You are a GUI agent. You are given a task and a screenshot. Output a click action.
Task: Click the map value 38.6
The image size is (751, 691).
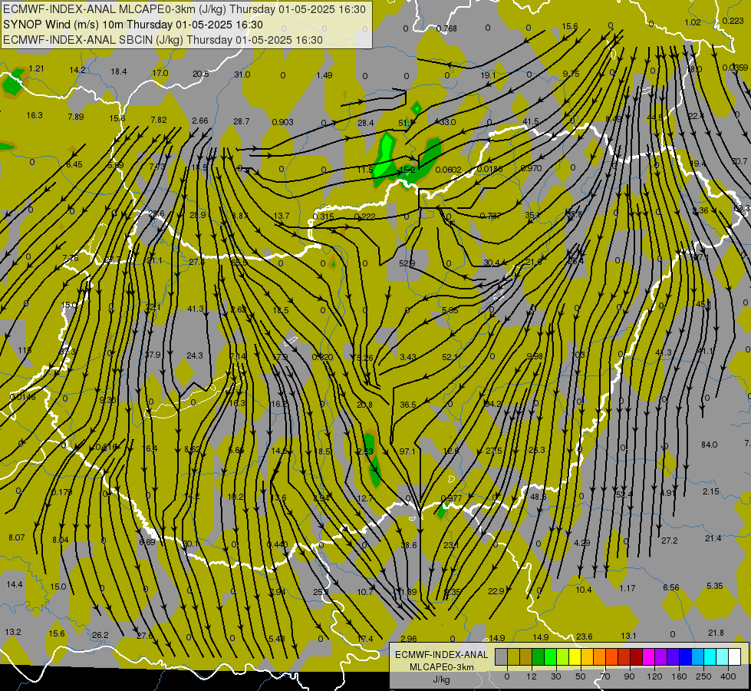point(409,545)
